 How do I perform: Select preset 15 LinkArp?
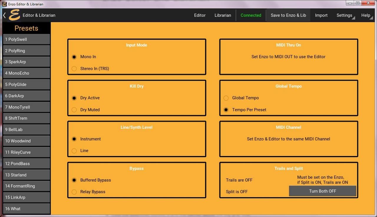pyautogui.click(x=27, y=197)
